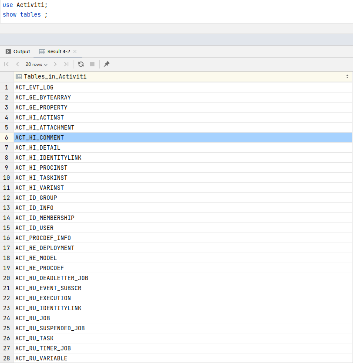The height and width of the screenshot is (363, 353).
Task: Toggle sort arrows on Tables_in_Activiti column
Action: pos(347,76)
